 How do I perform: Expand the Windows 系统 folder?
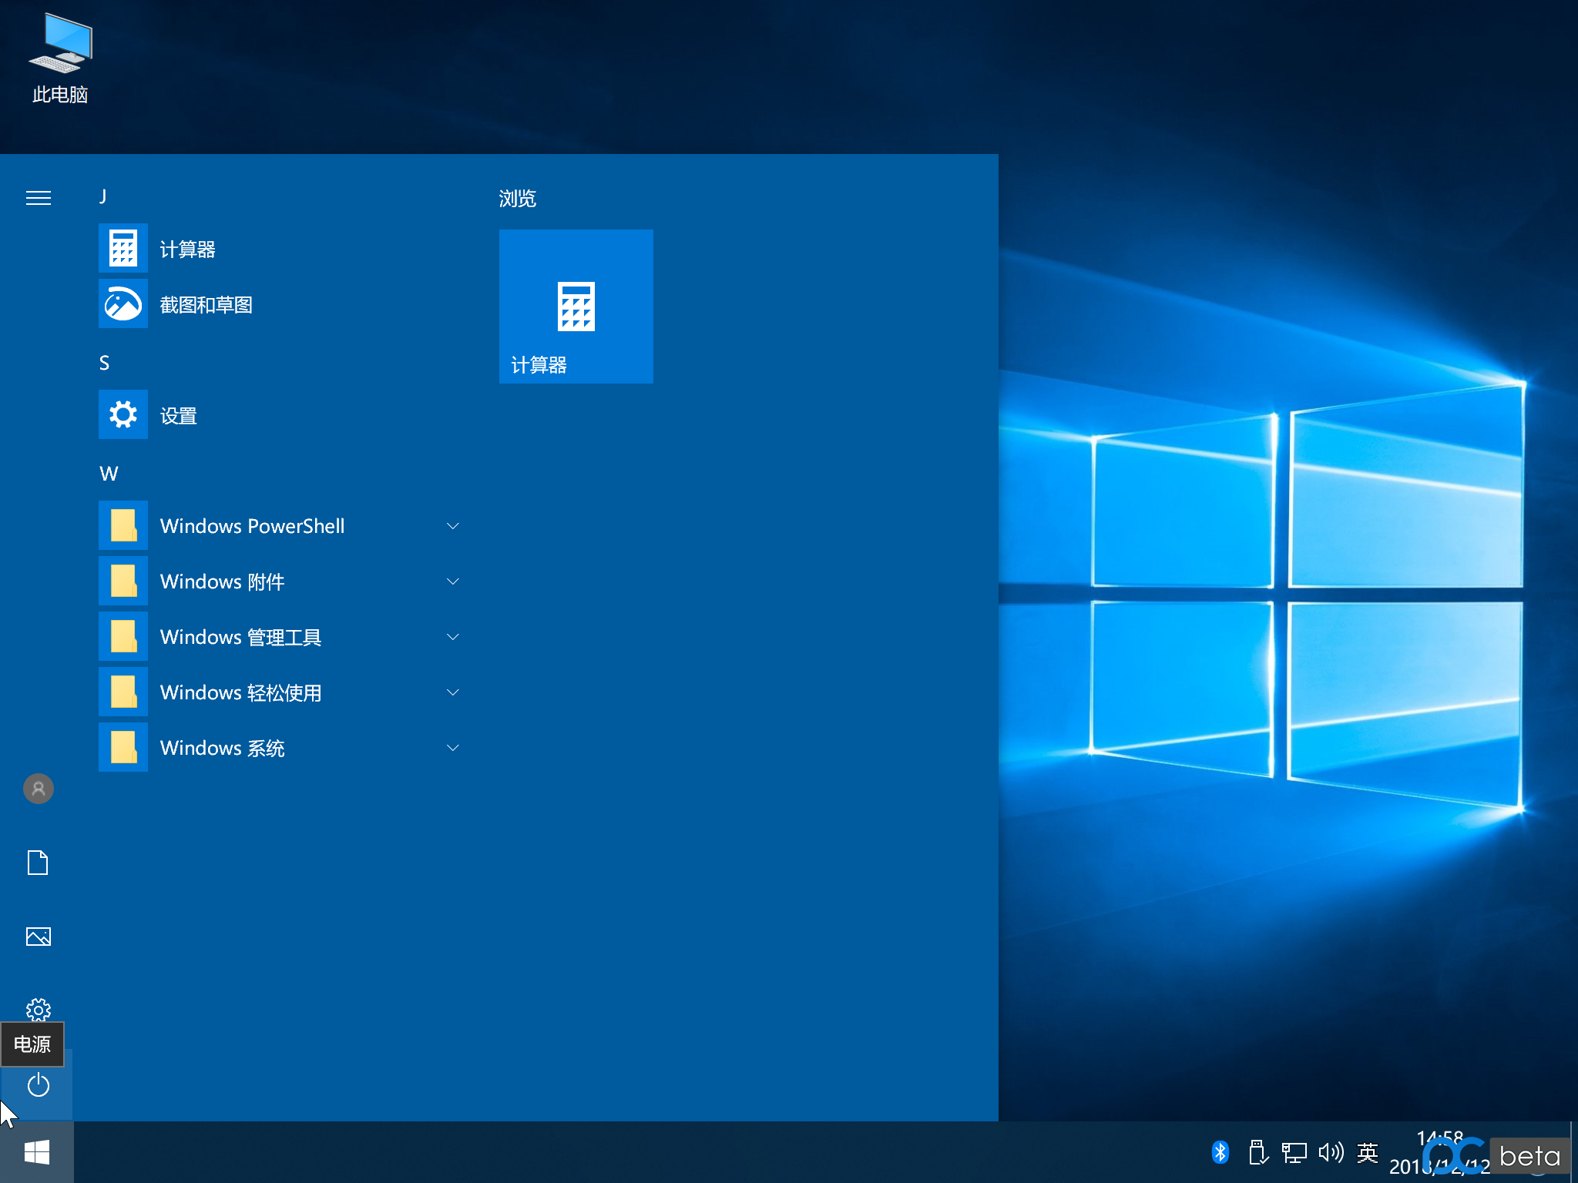(223, 748)
